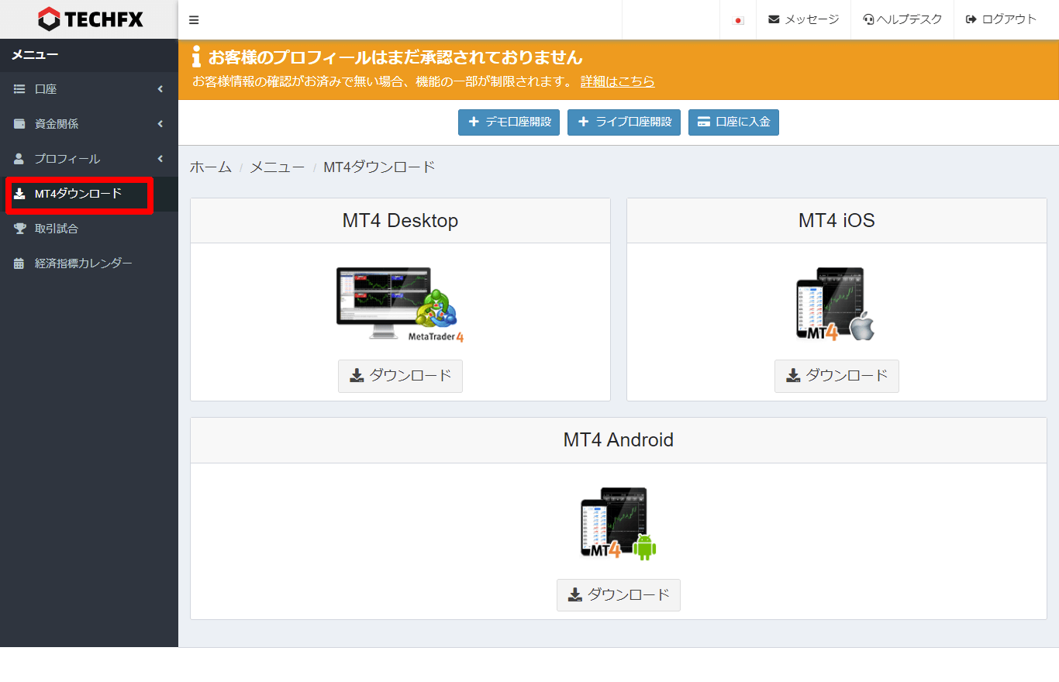1059x682 pixels.
Task: Click the TECHFX logo
Action: pyautogui.click(x=91, y=19)
